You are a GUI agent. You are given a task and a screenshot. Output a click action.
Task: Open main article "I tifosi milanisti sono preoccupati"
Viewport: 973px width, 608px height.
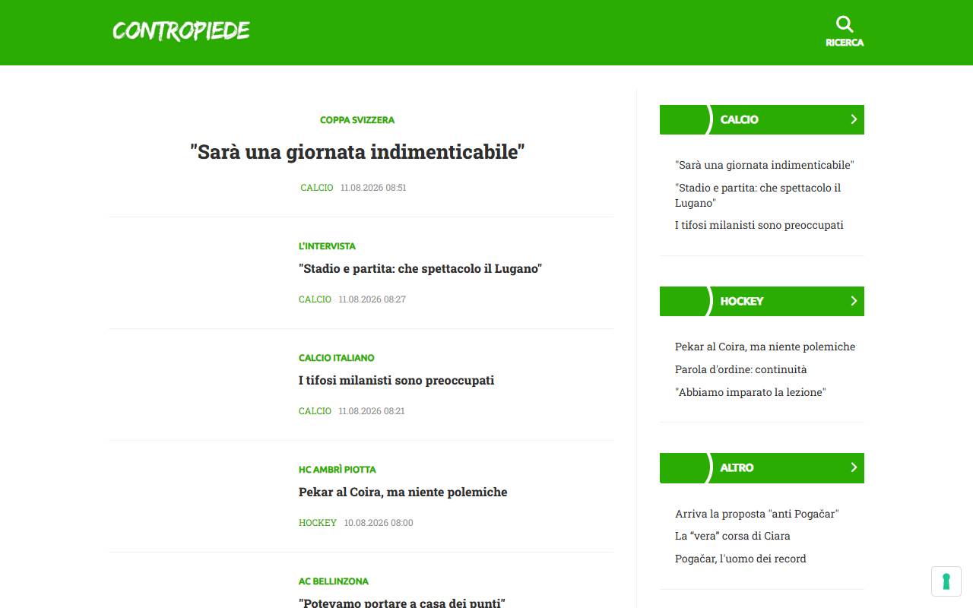[x=396, y=380]
